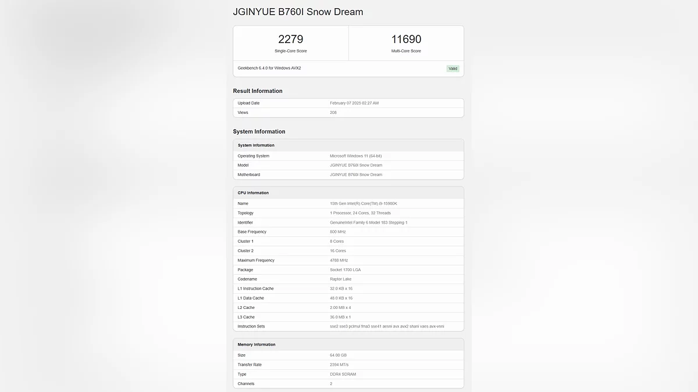This screenshot has width=698, height=392.
Task: Click the Maximum Frequency label
Action: [255, 260]
